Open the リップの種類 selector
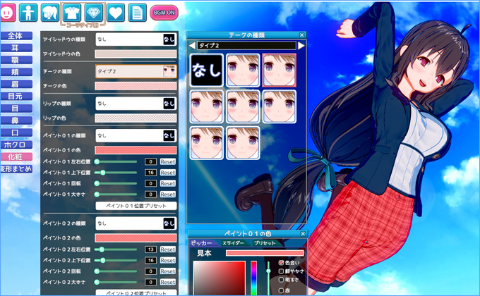This screenshot has height=296, width=480. coord(136,103)
